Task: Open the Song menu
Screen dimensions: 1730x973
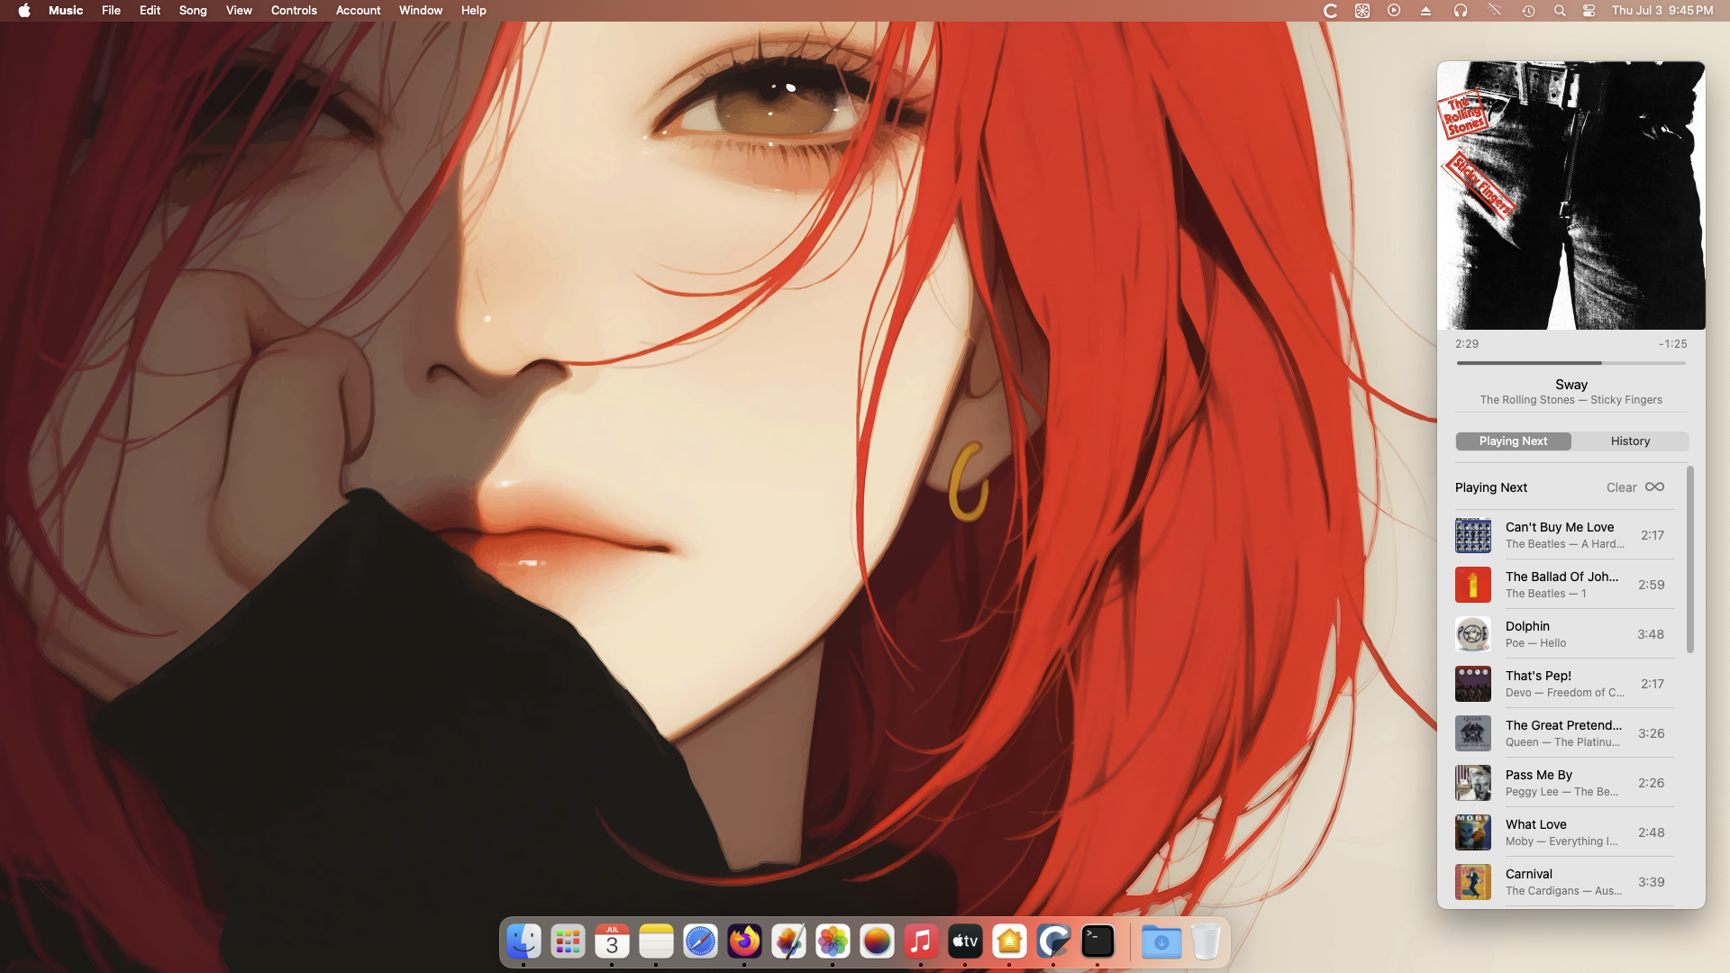Action: click(193, 10)
